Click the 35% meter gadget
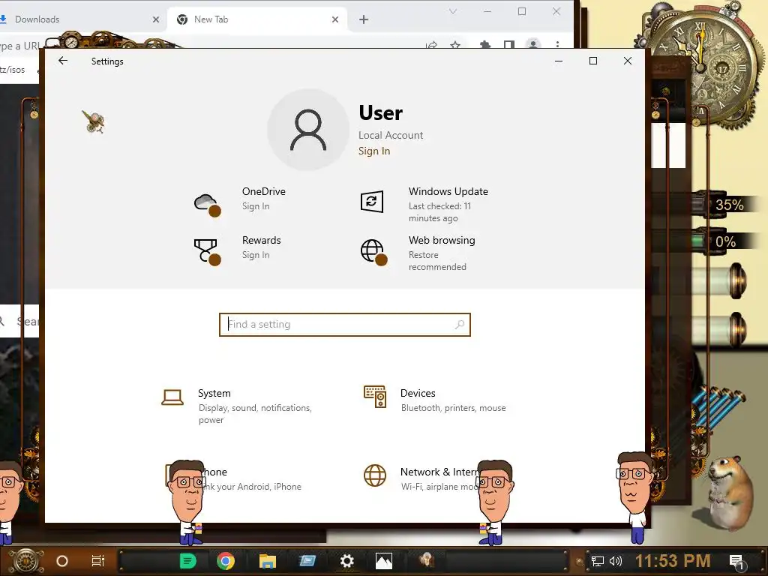The height and width of the screenshot is (576, 768). pos(728,205)
